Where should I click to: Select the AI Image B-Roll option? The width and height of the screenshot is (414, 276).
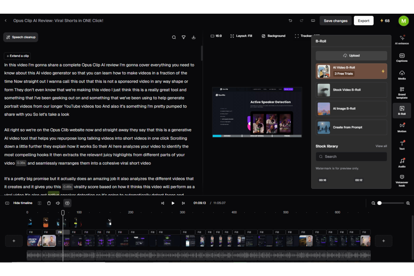[x=351, y=108]
